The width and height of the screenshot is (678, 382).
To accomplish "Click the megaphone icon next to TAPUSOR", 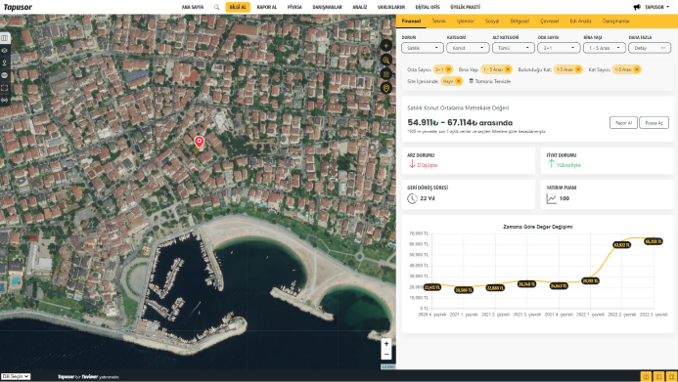I will (637, 7).
